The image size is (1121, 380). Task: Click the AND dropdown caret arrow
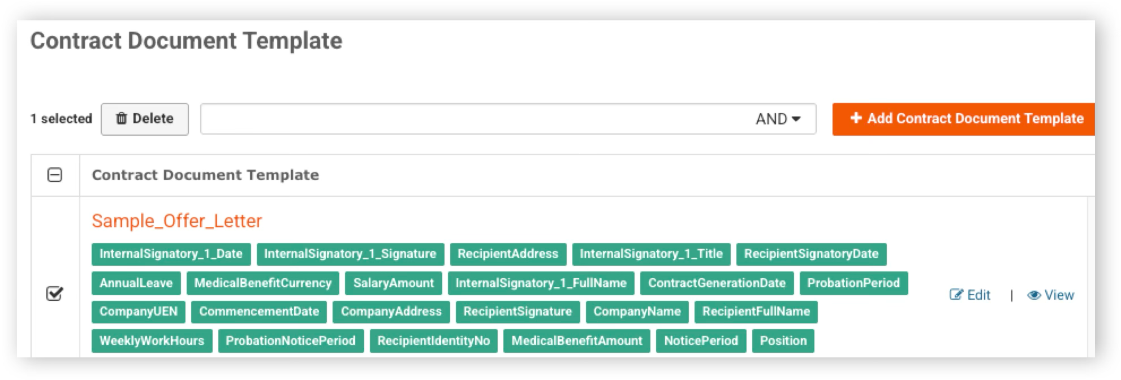click(796, 119)
